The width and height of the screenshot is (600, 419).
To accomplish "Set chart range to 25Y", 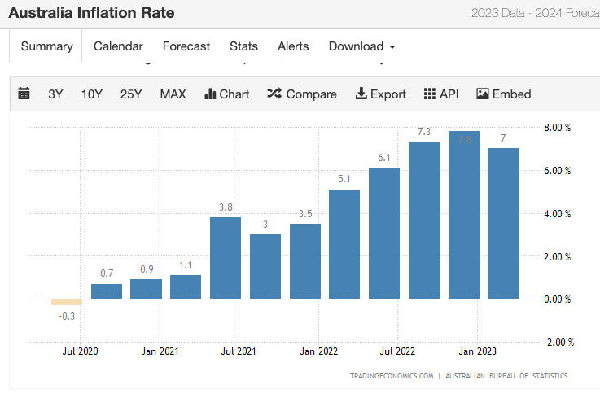I will coord(131,94).
